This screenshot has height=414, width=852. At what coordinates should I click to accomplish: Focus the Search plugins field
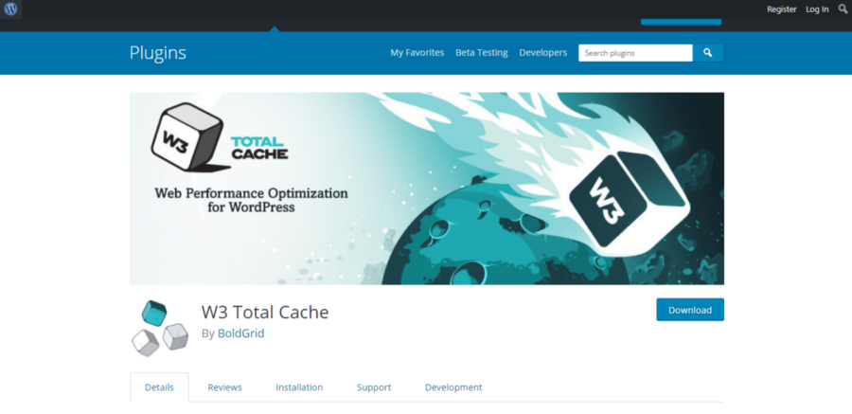[x=636, y=53]
